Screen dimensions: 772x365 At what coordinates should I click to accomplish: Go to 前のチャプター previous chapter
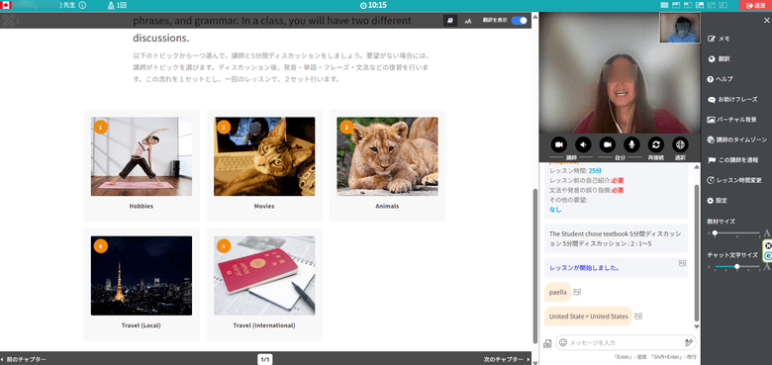pos(24,360)
